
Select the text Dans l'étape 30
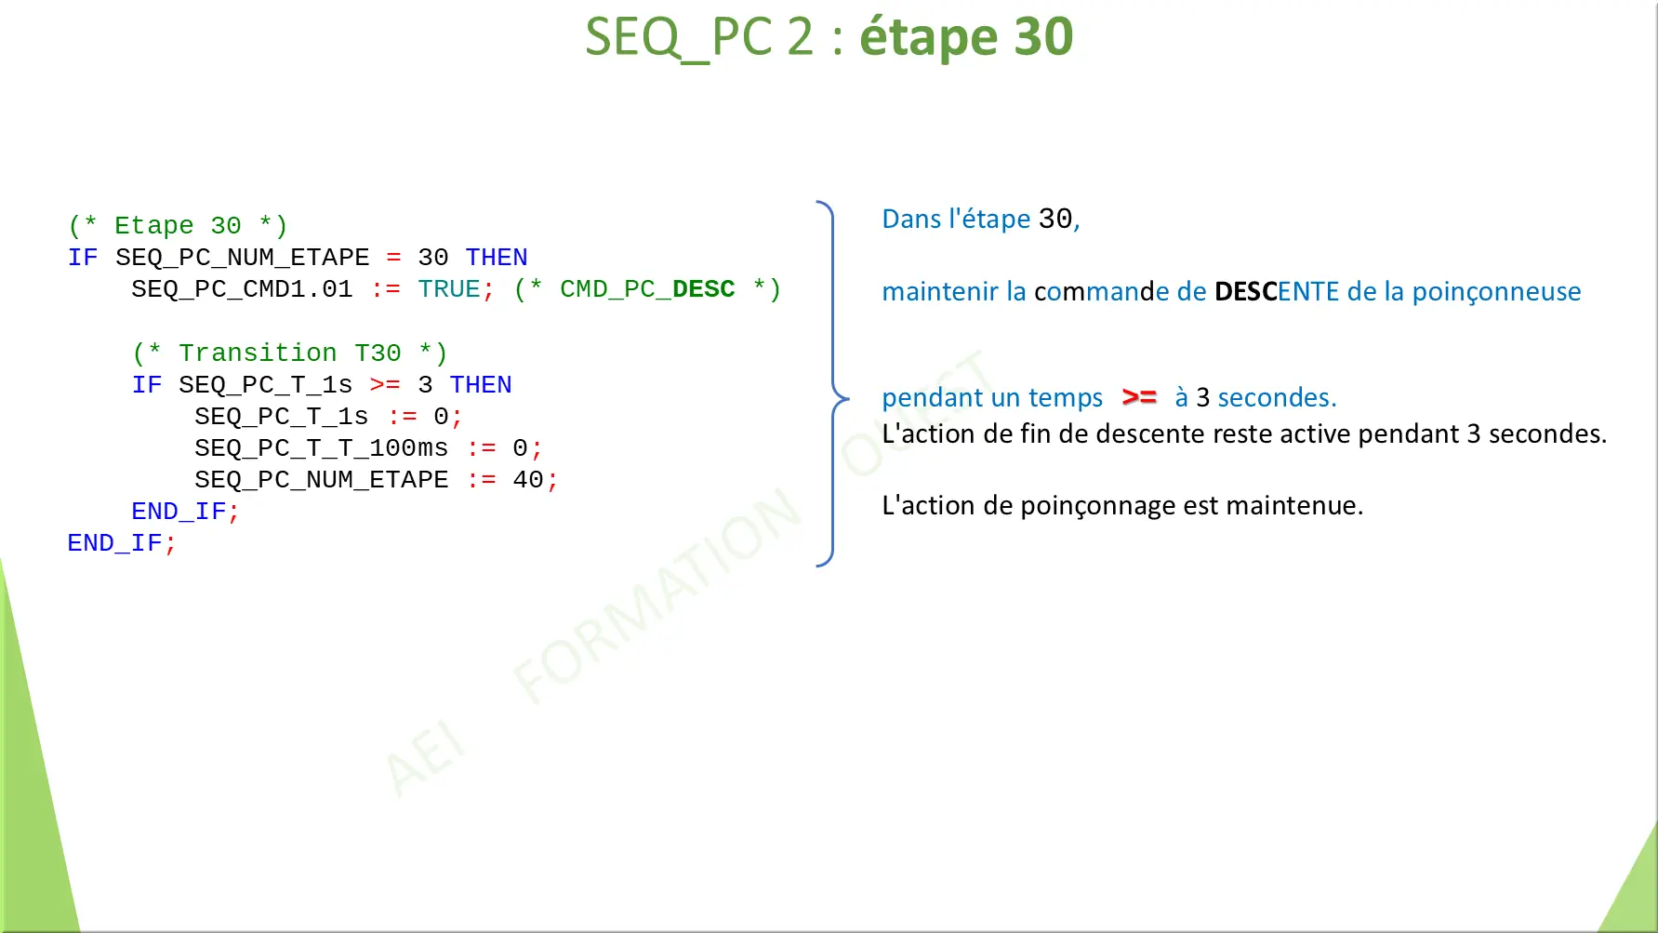coord(977,220)
